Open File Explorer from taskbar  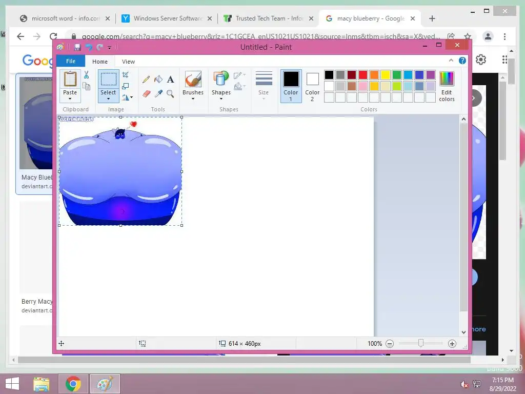41,384
